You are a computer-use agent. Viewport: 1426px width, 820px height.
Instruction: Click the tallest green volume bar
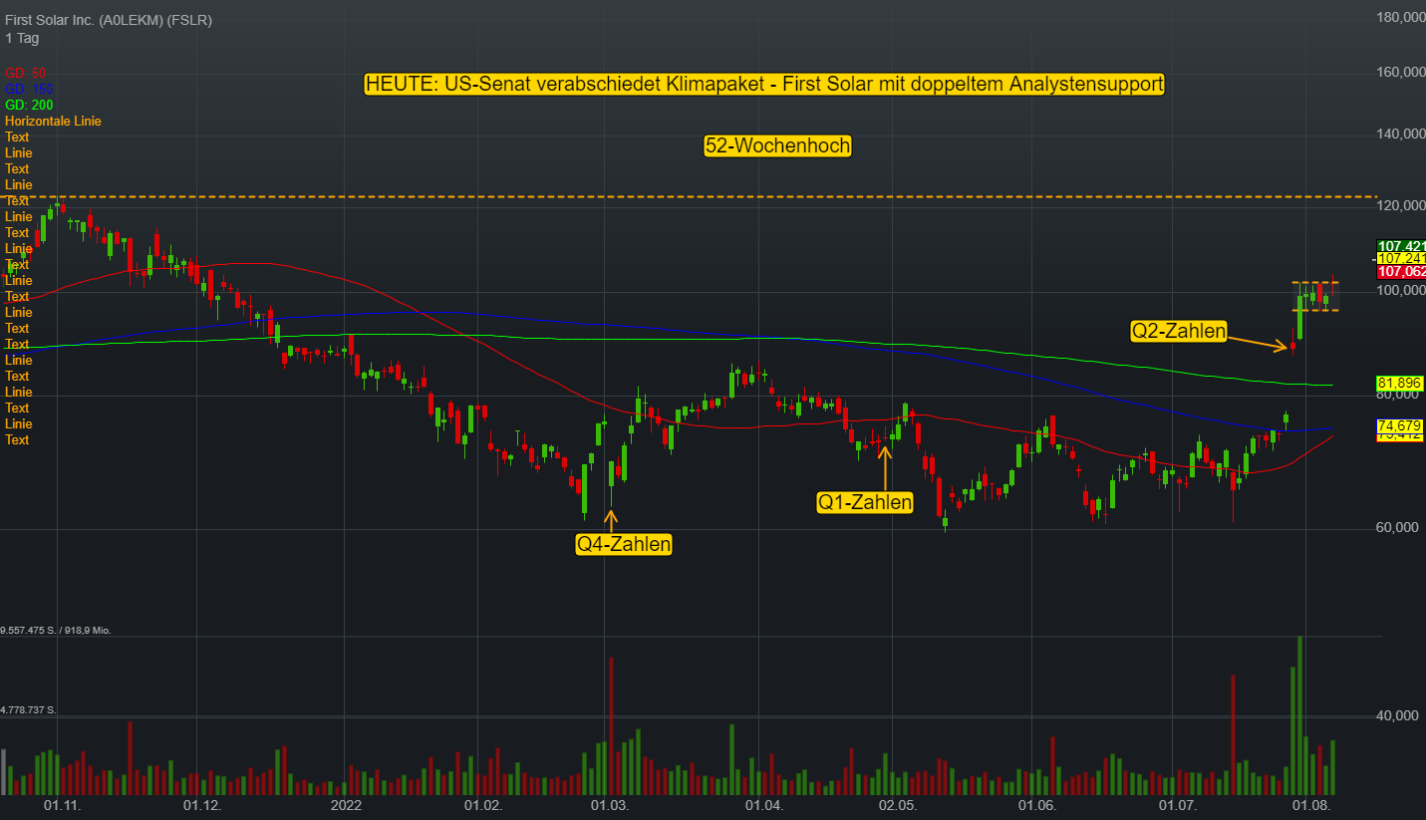[x=1299, y=714]
